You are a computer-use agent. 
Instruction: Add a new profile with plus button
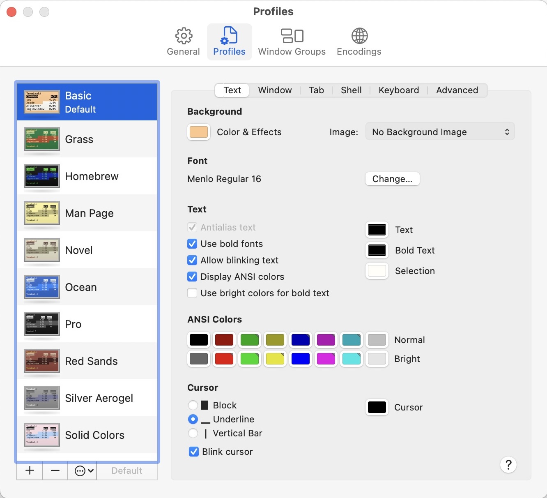tap(30, 470)
